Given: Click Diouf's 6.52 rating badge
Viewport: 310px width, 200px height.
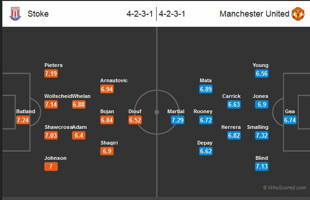Looking at the screenshot, I should (x=135, y=120).
